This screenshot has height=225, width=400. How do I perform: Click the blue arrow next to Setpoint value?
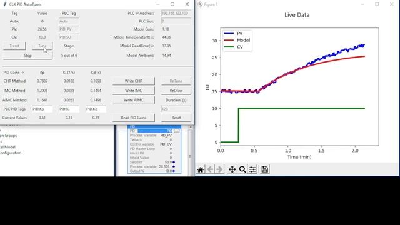(x=174, y=162)
